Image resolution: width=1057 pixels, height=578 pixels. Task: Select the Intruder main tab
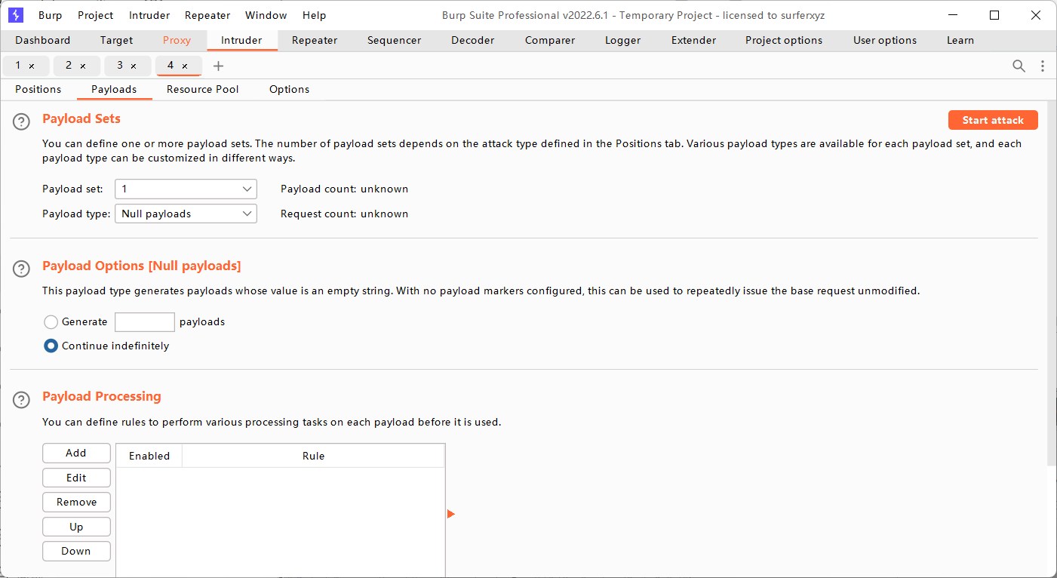(241, 41)
